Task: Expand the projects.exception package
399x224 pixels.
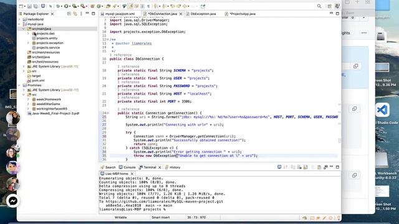Action: coord(28,43)
